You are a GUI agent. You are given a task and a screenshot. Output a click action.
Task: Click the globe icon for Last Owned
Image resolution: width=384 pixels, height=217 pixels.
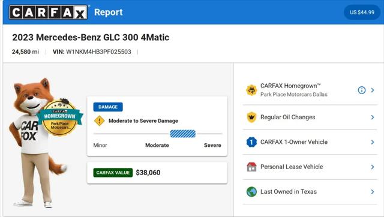(251, 192)
